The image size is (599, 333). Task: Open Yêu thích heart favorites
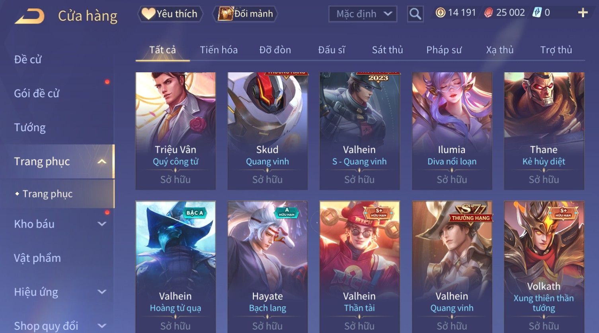click(170, 14)
